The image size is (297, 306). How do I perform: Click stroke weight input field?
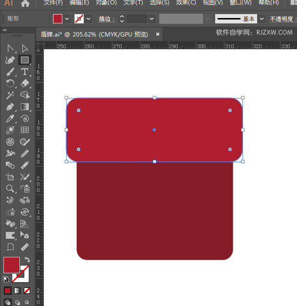(x=137, y=19)
